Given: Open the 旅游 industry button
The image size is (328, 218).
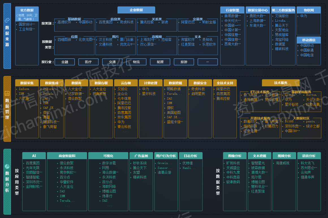Looking at the screenshot, I should (x=184, y=62).
